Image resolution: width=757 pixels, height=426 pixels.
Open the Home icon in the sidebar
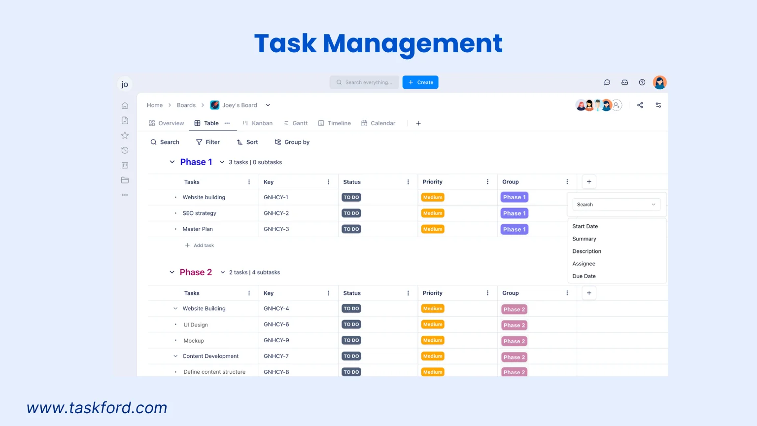pyautogui.click(x=125, y=105)
